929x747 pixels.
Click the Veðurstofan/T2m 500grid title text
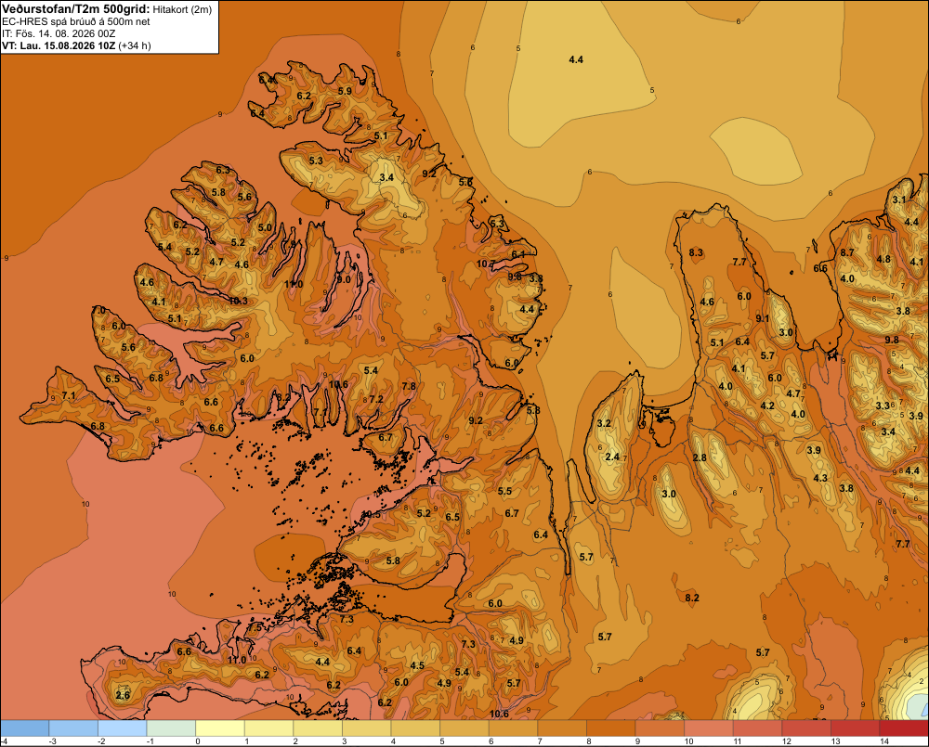tap(75, 9)
